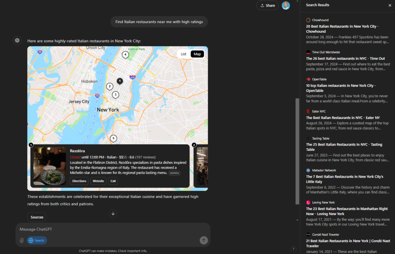Click map pin number 1

120,81
